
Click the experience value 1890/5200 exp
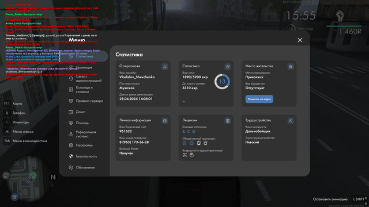(195, 77)
